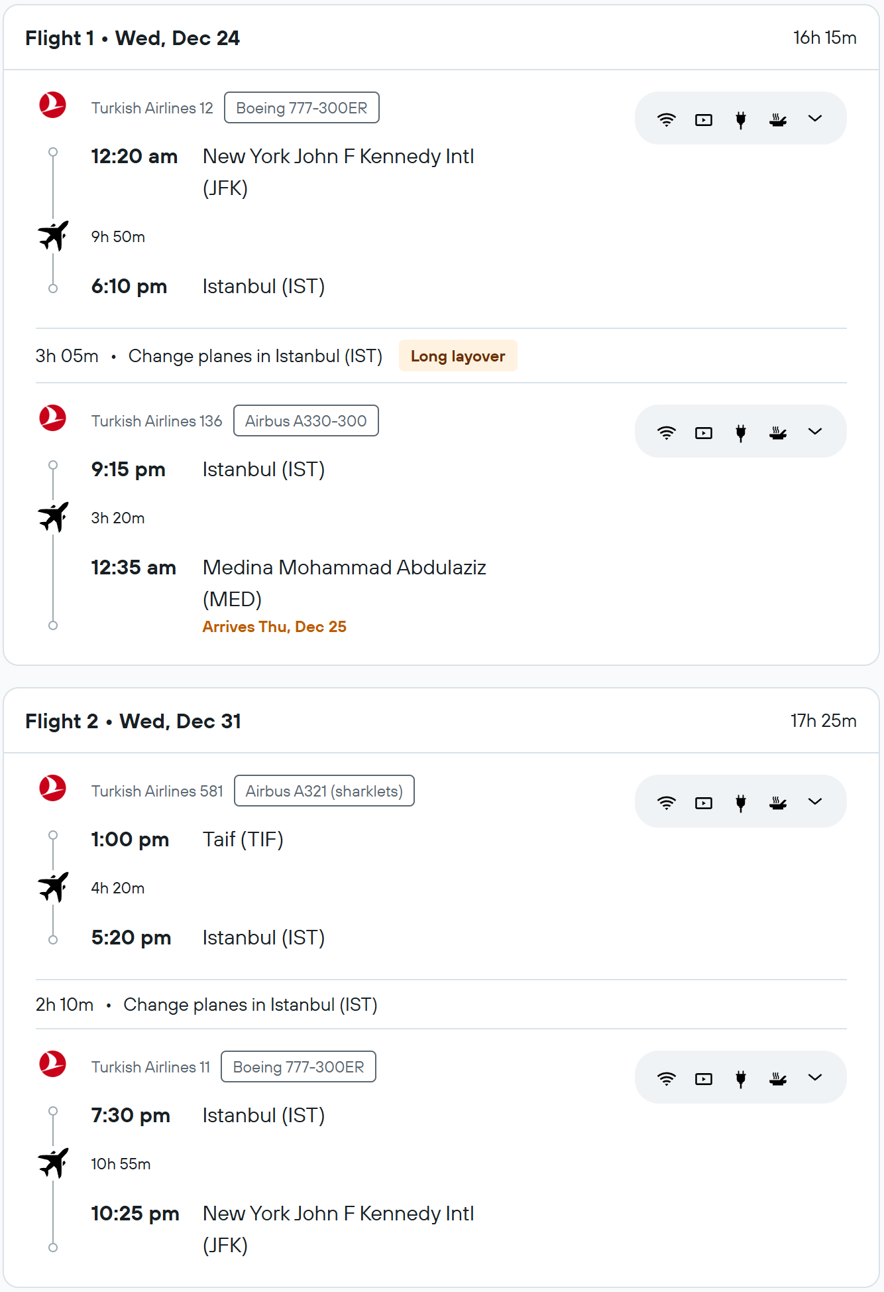Screen dimensions: 884x1292
Task: Click Turkish Airlines logo beside flight 12
Action: tap(52, 105)
